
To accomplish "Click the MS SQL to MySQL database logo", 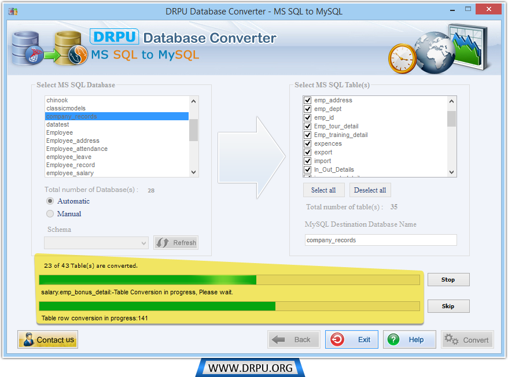I will (50, 48).
